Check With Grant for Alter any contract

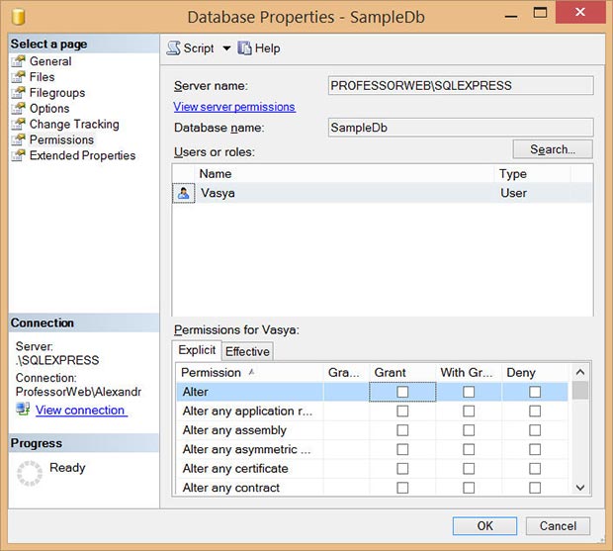click(469, 488)
